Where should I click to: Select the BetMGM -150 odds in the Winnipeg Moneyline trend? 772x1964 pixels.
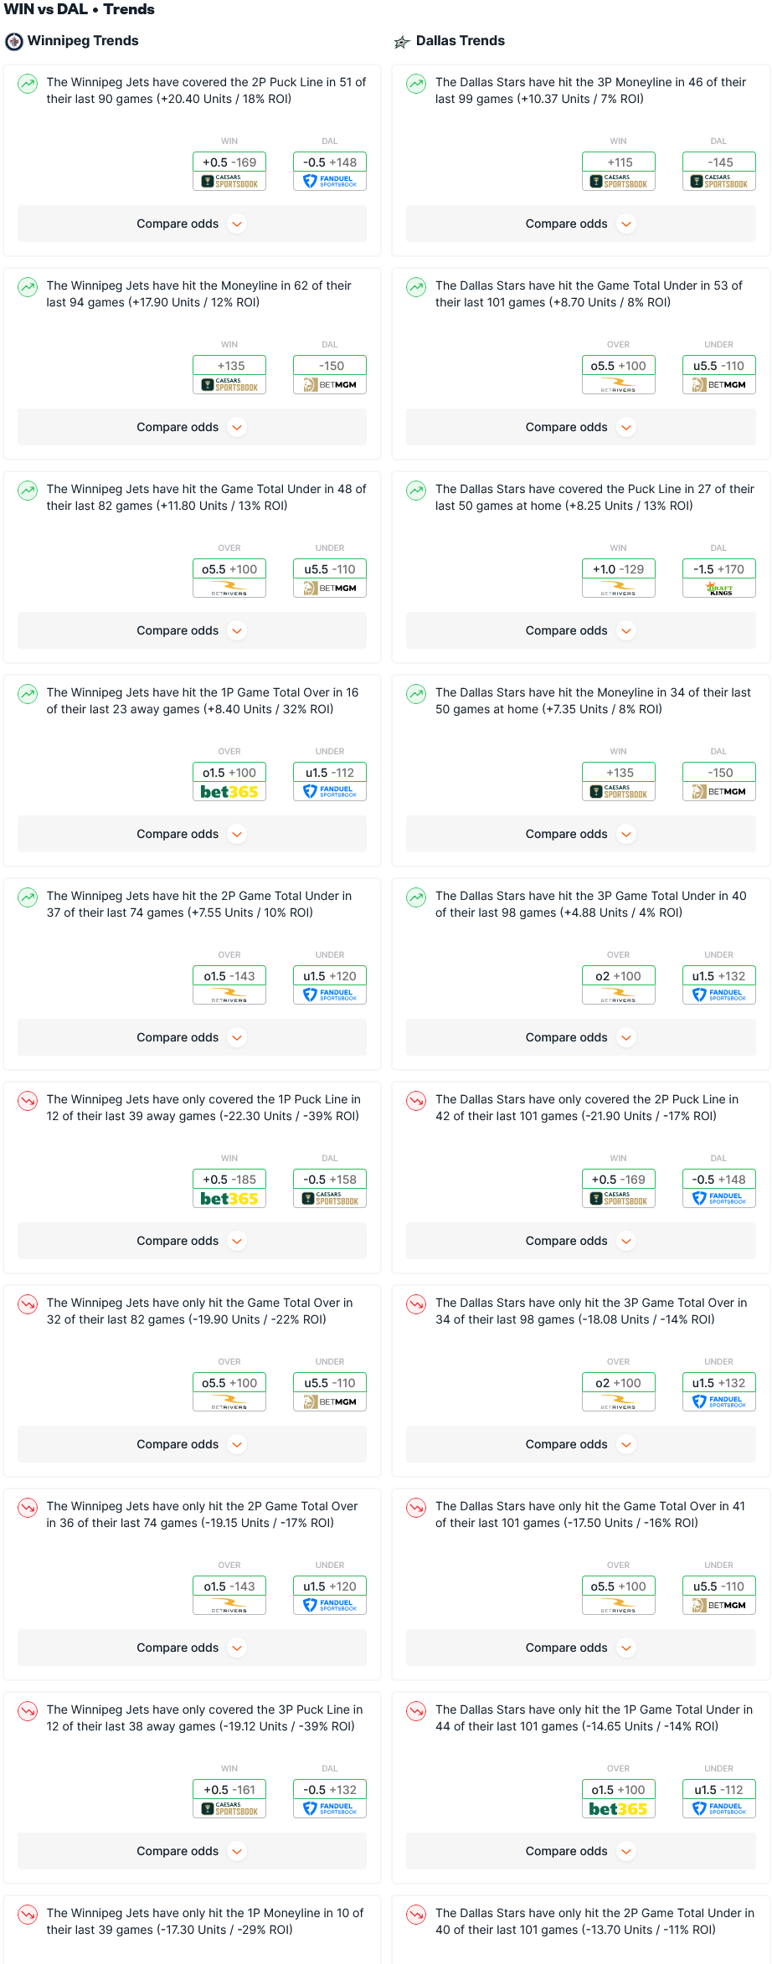point(330,374)
